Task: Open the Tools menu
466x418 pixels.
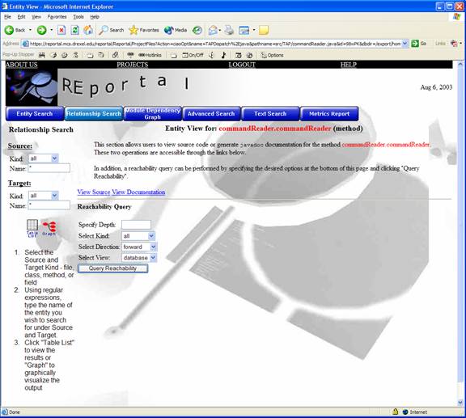Action: [x=78, y=17]
